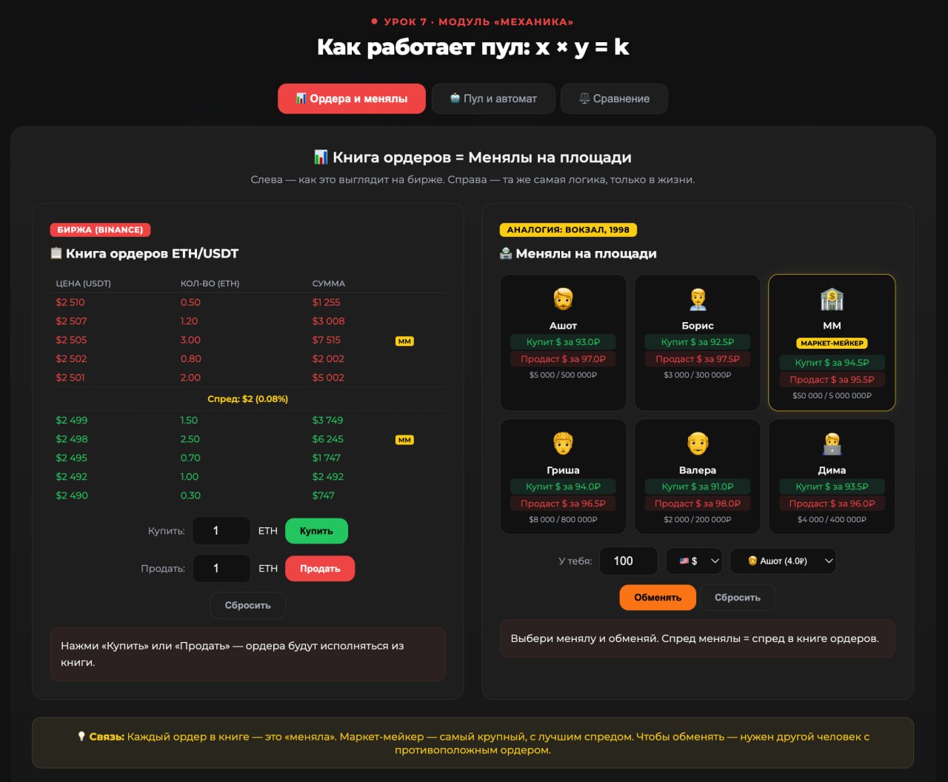Click the orange Обменять button

click(x=658, y=598)
